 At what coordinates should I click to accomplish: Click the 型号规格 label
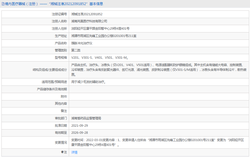coord(61,58)
